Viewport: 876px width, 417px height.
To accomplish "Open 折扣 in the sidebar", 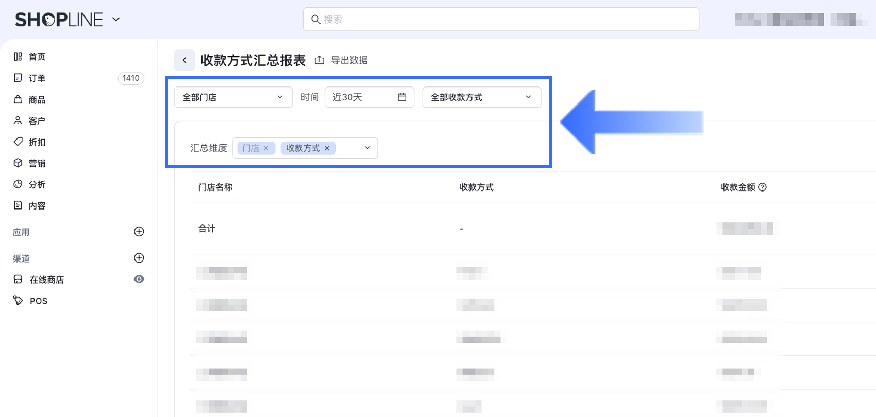I will pos(37,142).
